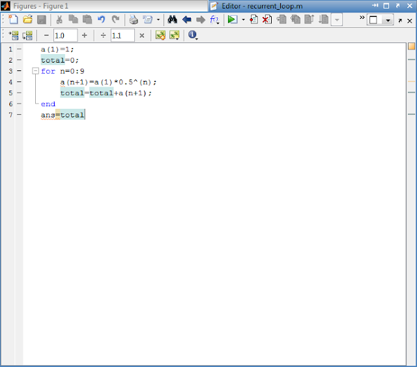Expand hidden toolbar items with the » chevron

click(x=362, y=18)
